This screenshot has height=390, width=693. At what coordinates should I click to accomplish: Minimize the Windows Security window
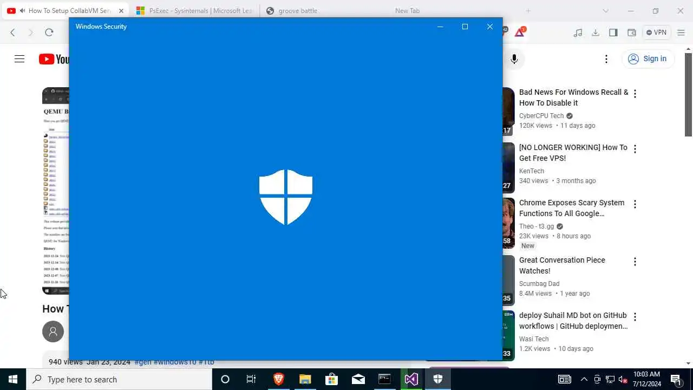(x=440, y=27)
